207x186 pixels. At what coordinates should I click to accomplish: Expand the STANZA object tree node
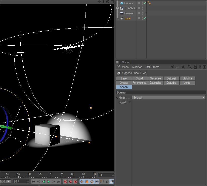pyautogui.click(x=117, y=8)
